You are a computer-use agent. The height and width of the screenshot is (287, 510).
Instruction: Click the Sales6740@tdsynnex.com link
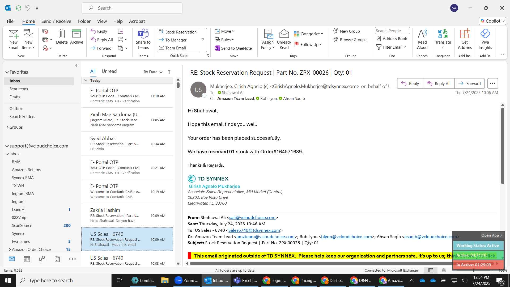[254, 230]
